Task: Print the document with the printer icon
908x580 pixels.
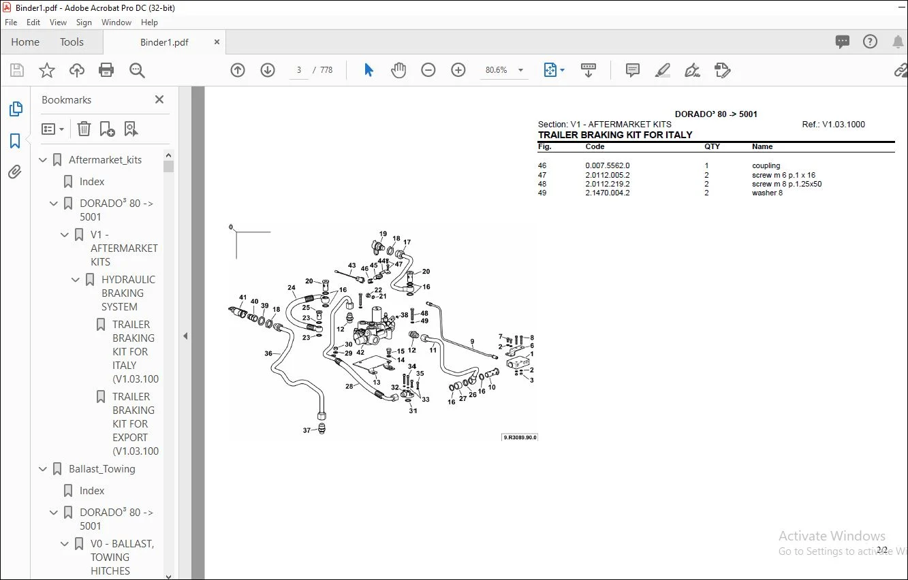Action: click(106, 70)
